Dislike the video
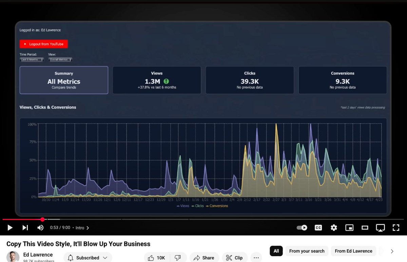The width and height of the screenshot is (407, 262). (x=178, y=258)
